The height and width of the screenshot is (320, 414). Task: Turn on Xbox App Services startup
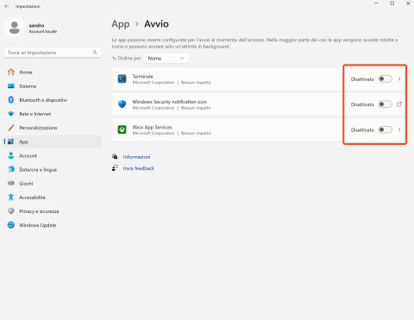coord(385,129)
